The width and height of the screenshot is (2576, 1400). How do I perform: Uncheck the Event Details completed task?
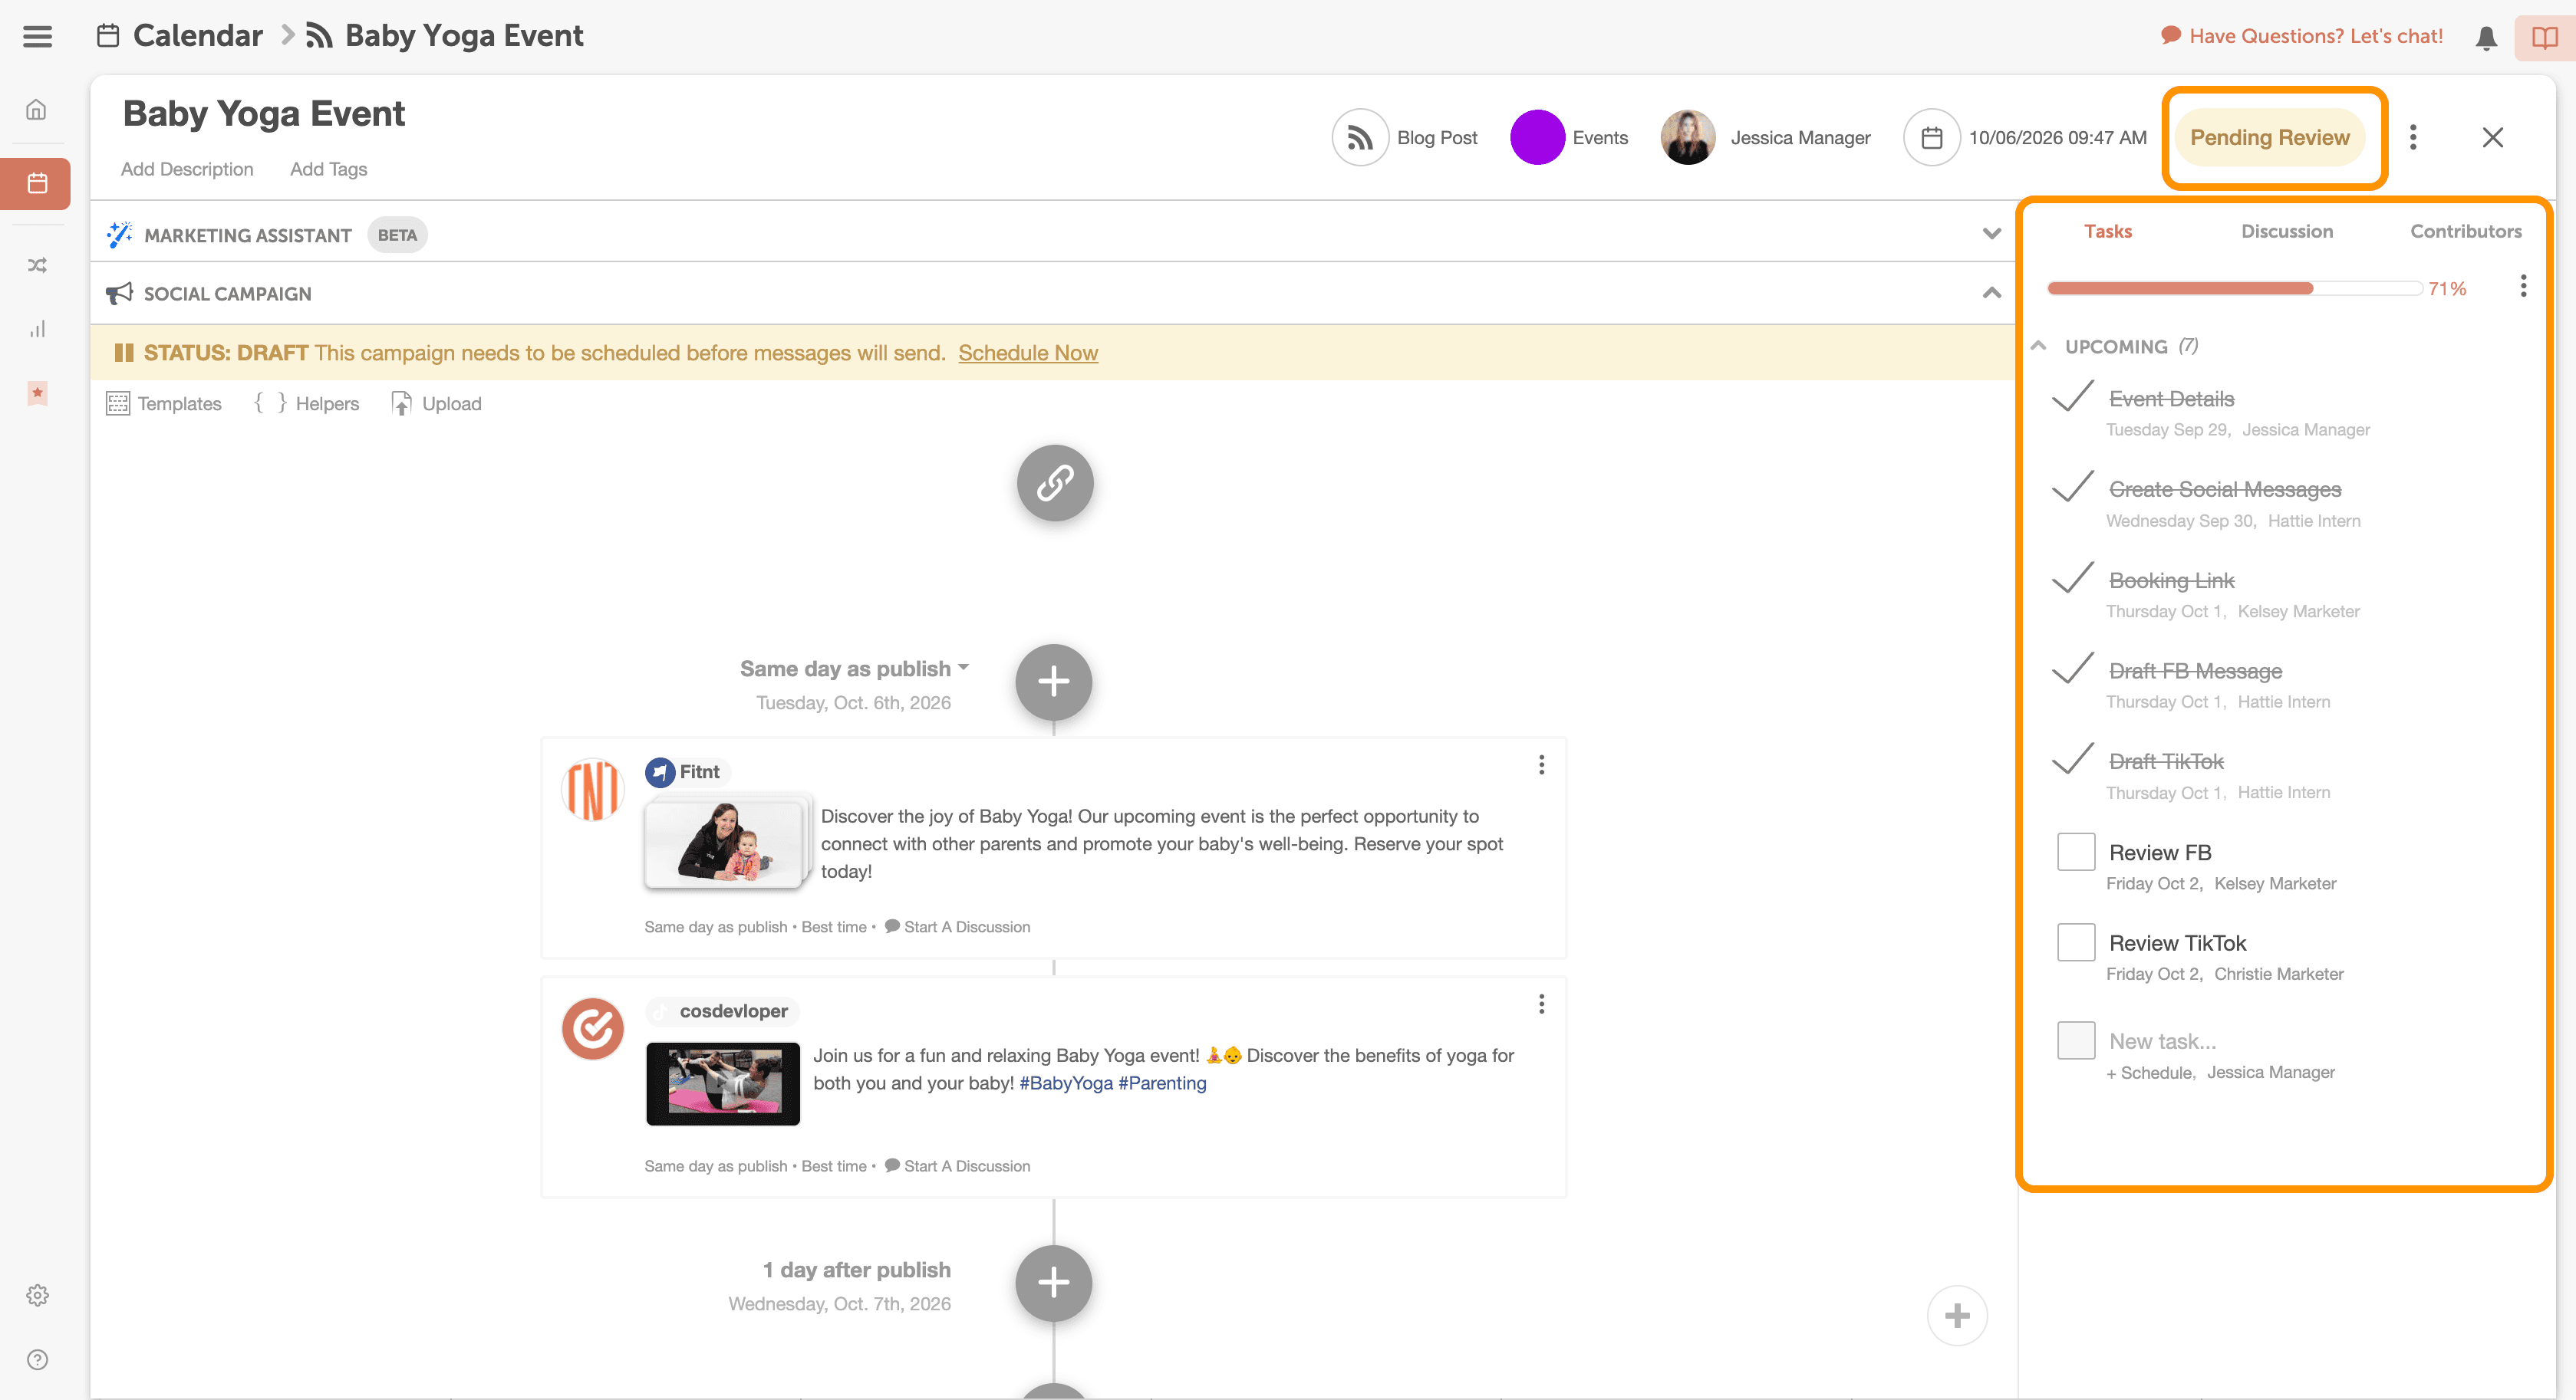click(x=2072, y=396)
